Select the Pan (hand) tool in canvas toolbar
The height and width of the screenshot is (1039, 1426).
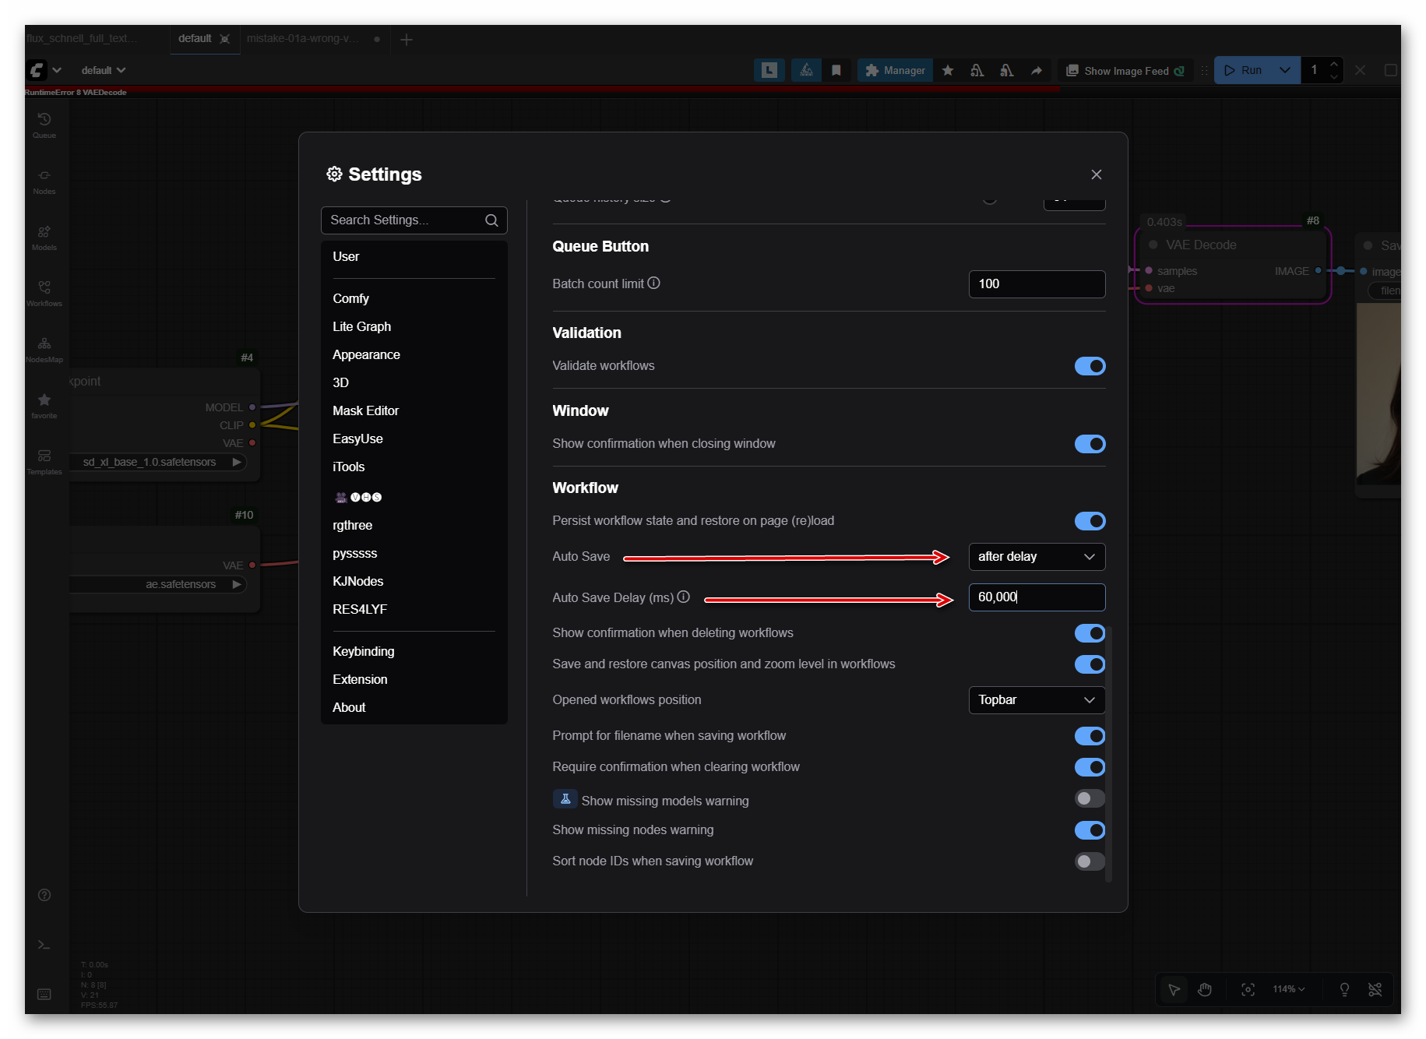tap(1205, 989)
